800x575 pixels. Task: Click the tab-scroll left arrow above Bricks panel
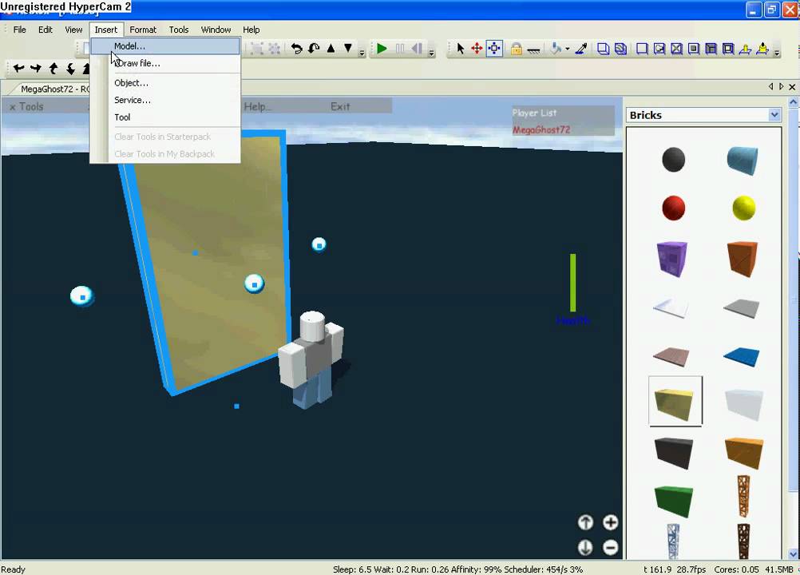coord(770,87)
